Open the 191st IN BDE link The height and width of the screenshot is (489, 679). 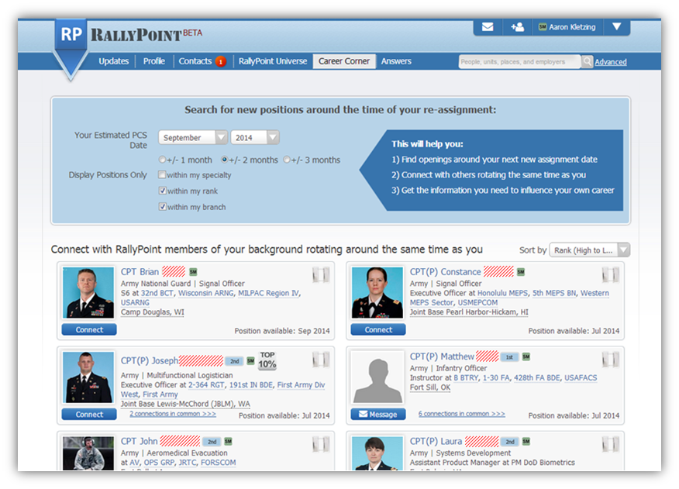pyautogui.click(x=251, y=385)
